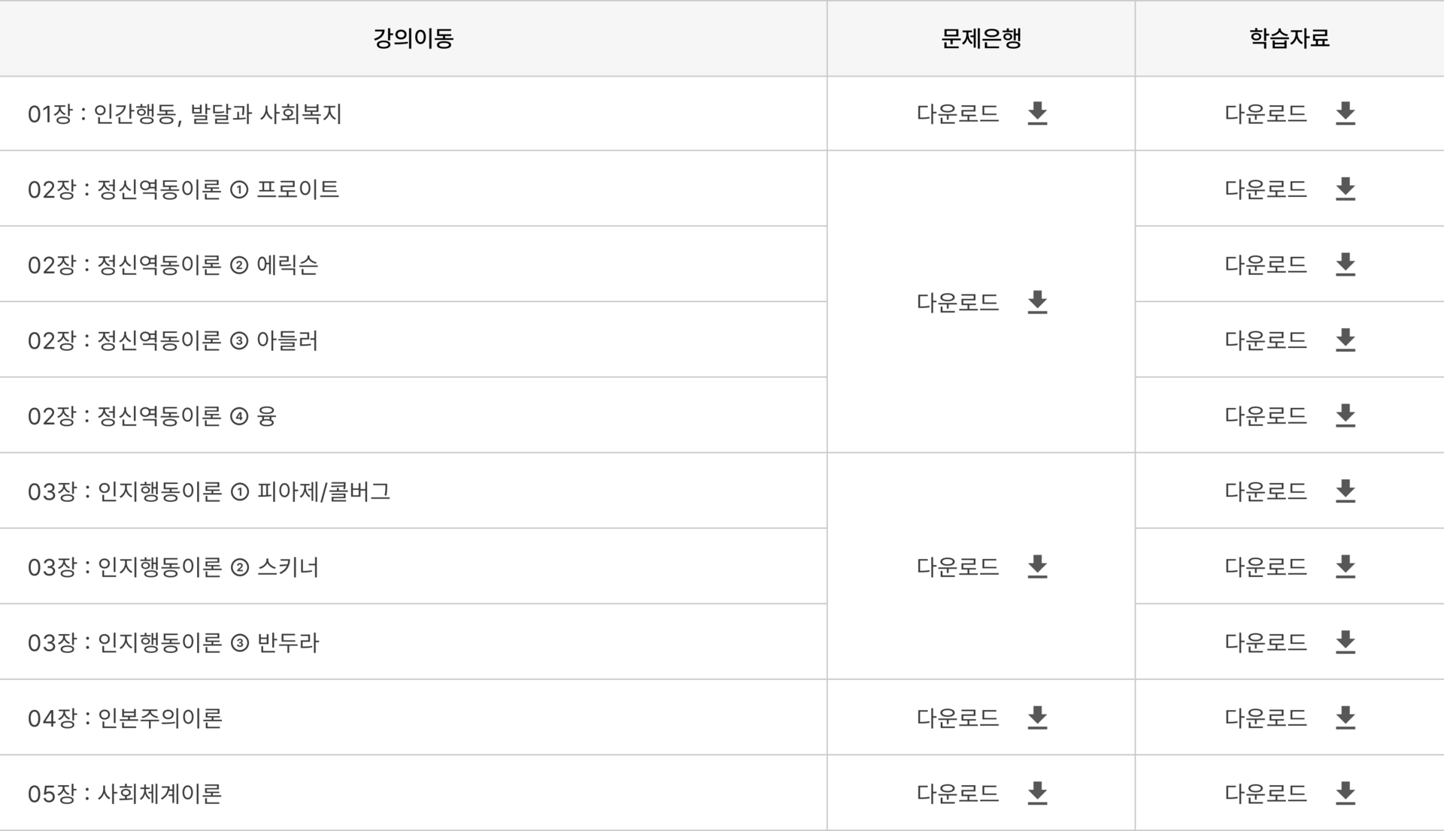The width and height of the screenshot is (1444, 831).
Task: Download 문제은행 icon for 04장 인본주의이론
Action: pyautogui.click(x=1037, y=718)
